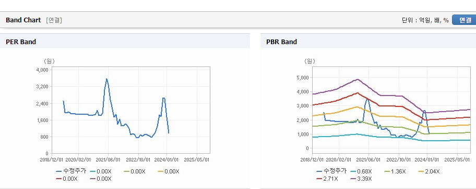Click the blue 연결 button
The width and height of the screenshot is (476, 189).
tap(464, 20)
